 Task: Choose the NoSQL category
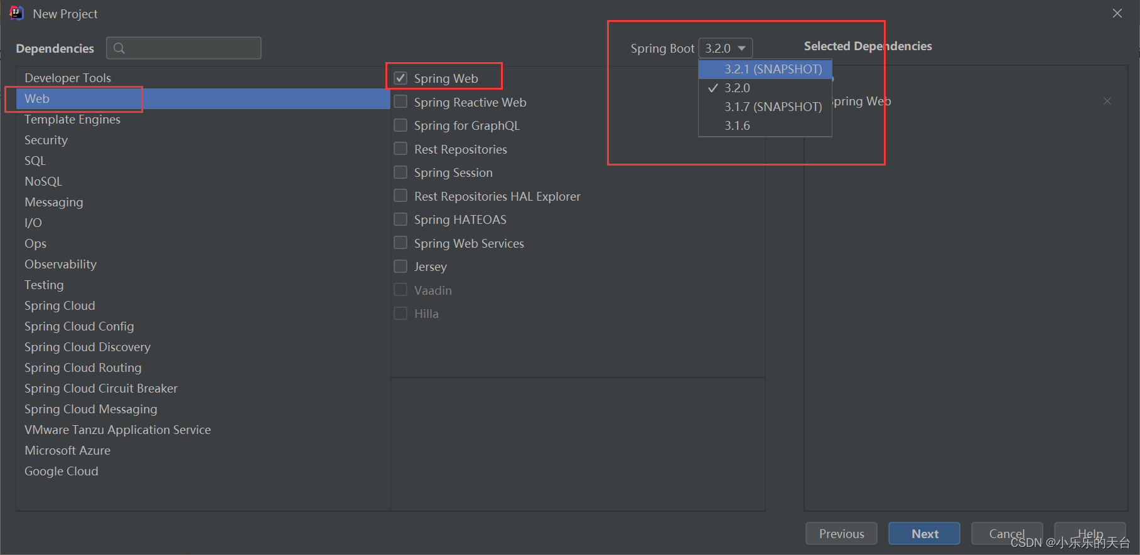click(x=203, y=181)
